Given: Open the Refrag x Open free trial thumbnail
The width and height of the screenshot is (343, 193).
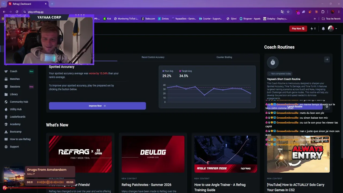Looking at the screenshot, I should click(x=80, y=154).
